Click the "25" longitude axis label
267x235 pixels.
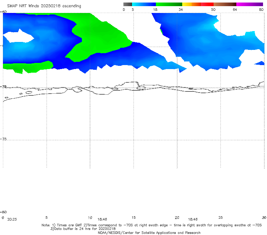tap(220, 217)
